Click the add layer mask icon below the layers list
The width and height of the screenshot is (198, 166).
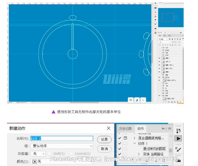169,102
